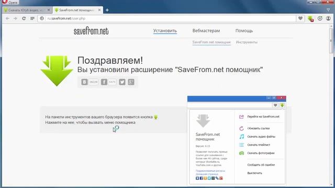Click the Скачать плейлист list icon
Screen dimensions: 335x188
pos(241,145)
